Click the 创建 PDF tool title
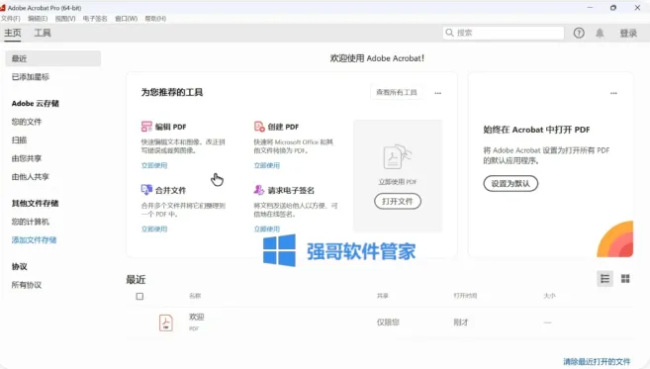 283,127
